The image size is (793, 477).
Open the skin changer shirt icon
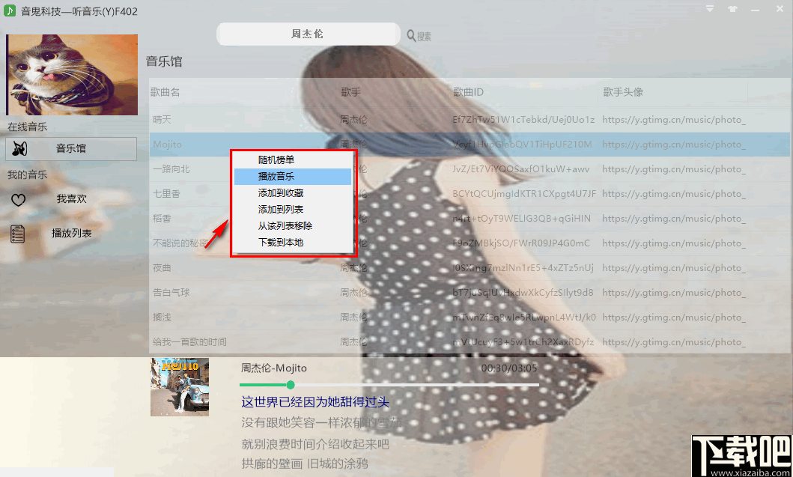click(x=734, y=7)
